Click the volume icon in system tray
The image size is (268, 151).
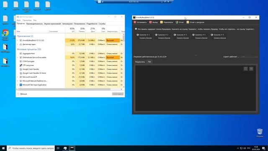245,148
